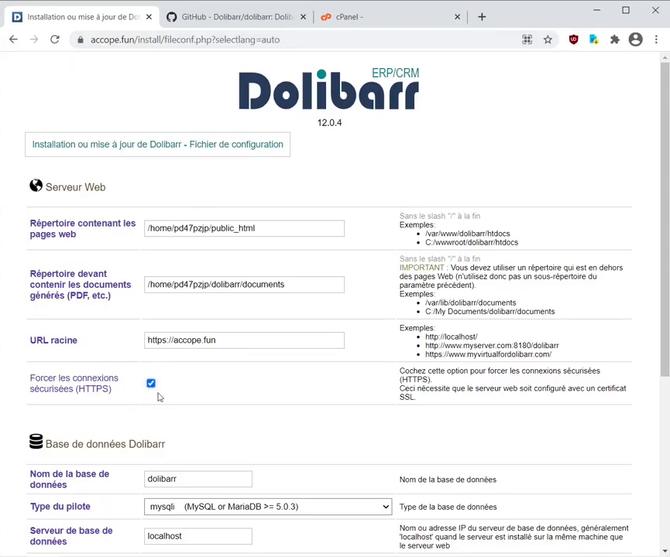The width and height of the screenshot is (670, 557).
Task: Click the Nom de la base de données field
Action: (198, 479)
